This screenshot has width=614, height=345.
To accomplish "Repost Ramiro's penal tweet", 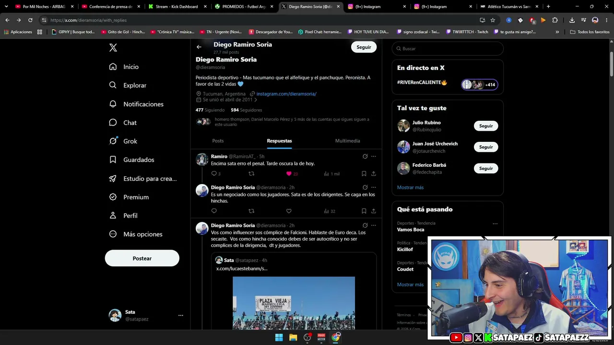I will [x=251, y=173].
